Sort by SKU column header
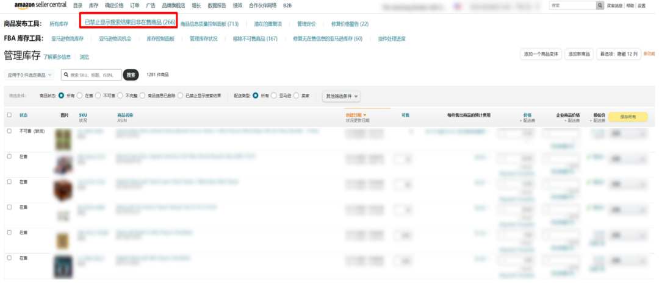 pos(83,115)
